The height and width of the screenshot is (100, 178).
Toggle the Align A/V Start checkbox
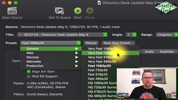pos(29,72)
